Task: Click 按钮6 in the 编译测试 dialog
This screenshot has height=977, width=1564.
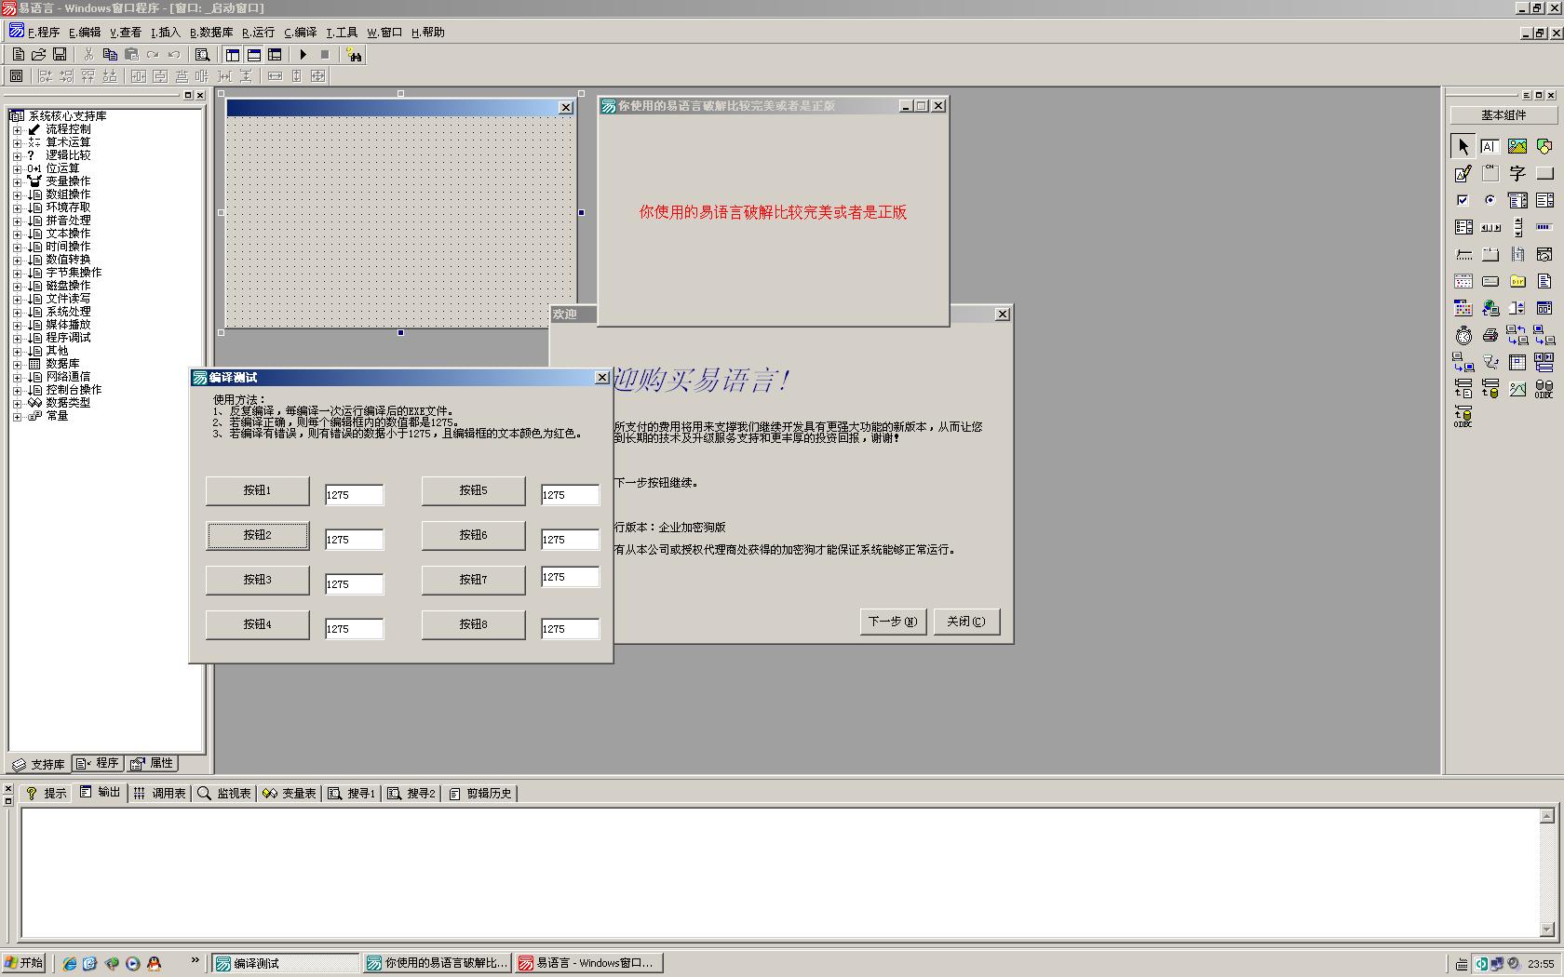Action: click(473, 535)
